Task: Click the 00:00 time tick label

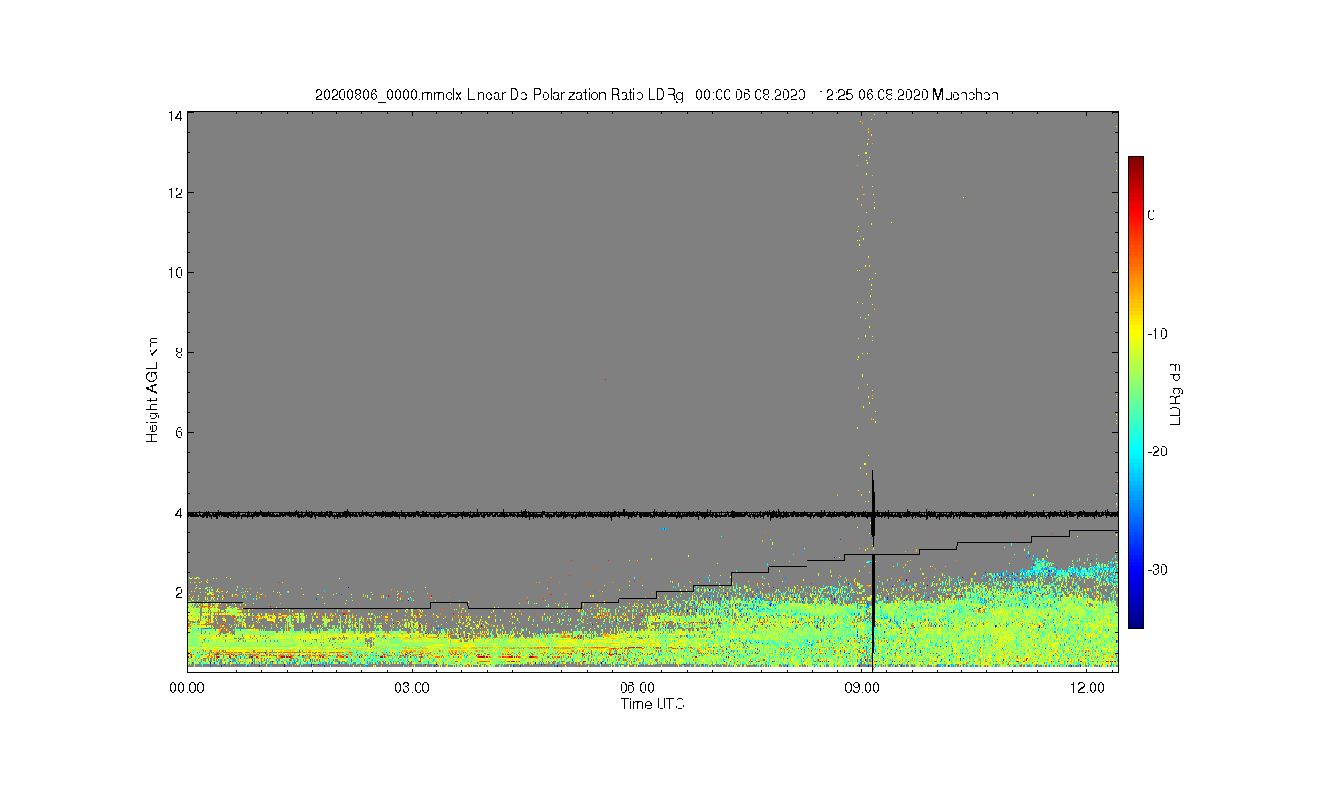Action: tap(187, 687)
